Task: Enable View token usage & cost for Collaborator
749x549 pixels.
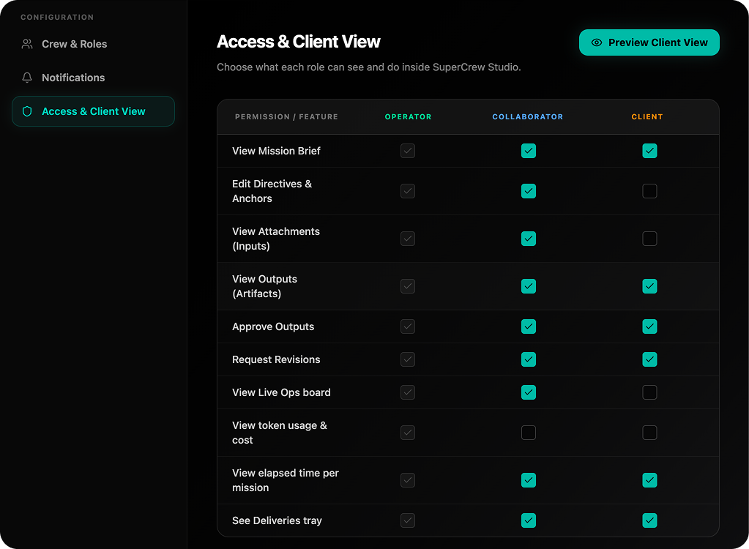Action: click(528, 433)
